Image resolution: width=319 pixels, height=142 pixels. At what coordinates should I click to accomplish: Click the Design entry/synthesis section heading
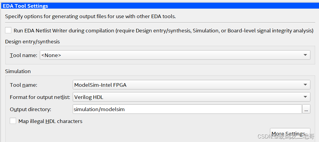coord(32,42)
